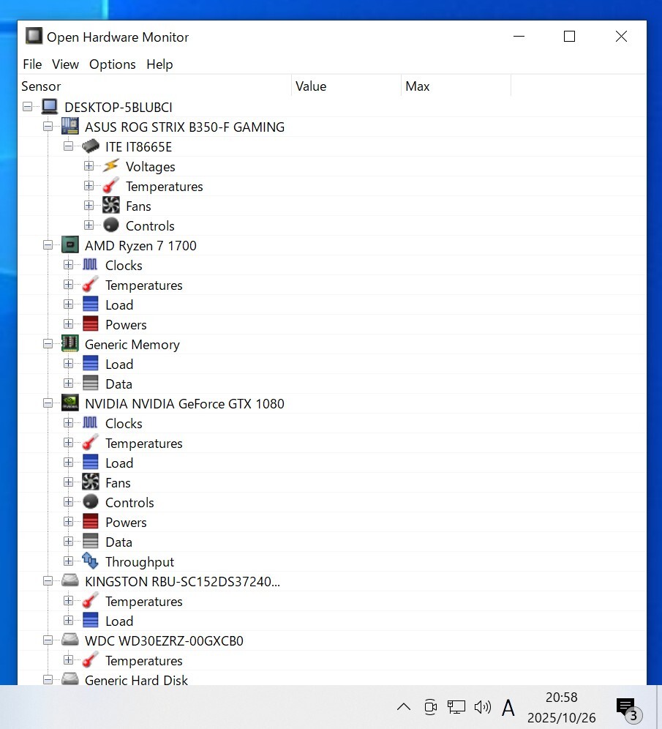Click the motherboard icon for ASUS ROG STRIX
This screenshot has width=662, height=729.
pyautogui.click(x=69, y=127)
